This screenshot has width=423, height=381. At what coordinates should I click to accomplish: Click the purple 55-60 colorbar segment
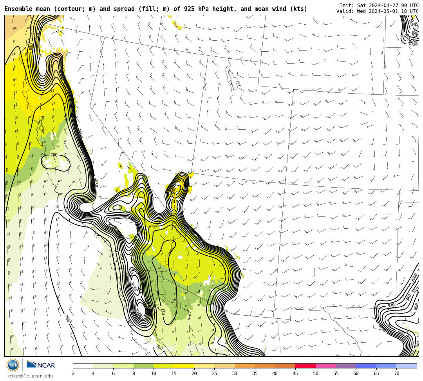pyautogui.click(x=346, y=366)
